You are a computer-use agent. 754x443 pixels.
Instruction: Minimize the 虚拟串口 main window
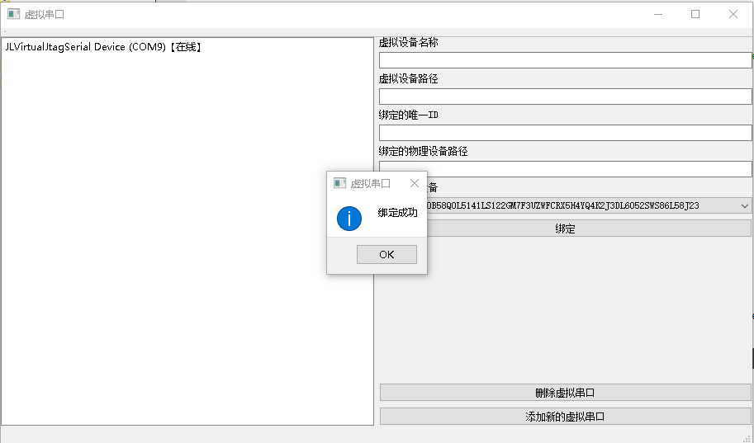tap(658, 14)
